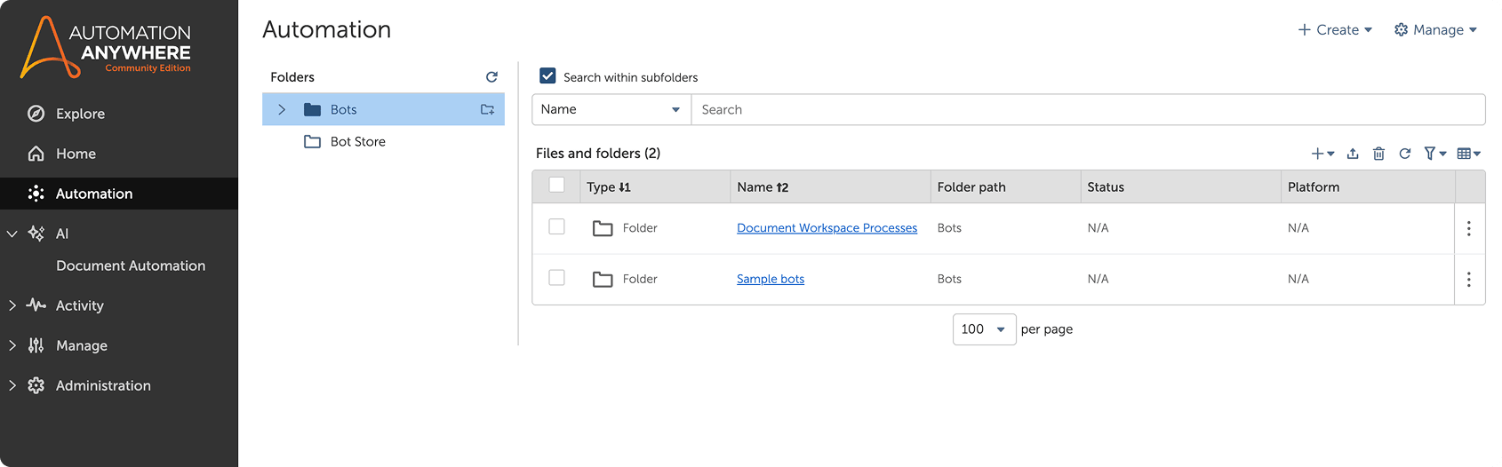Select the Bots folder in tree
This screenshot has width=1502, height=467.
(x=383, y=109)
